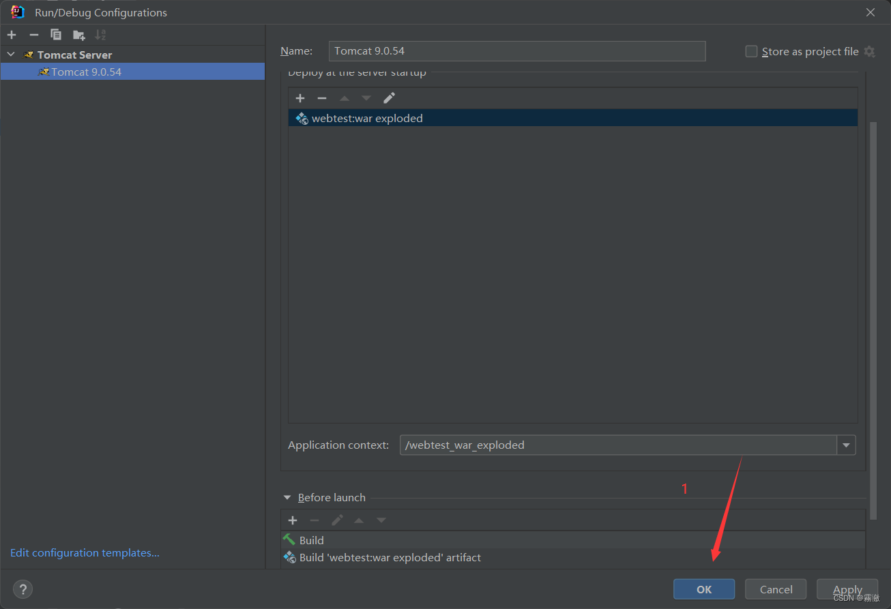Add a deployment artifact with plus icon
The image size is (891, 609).
point(300,98)
